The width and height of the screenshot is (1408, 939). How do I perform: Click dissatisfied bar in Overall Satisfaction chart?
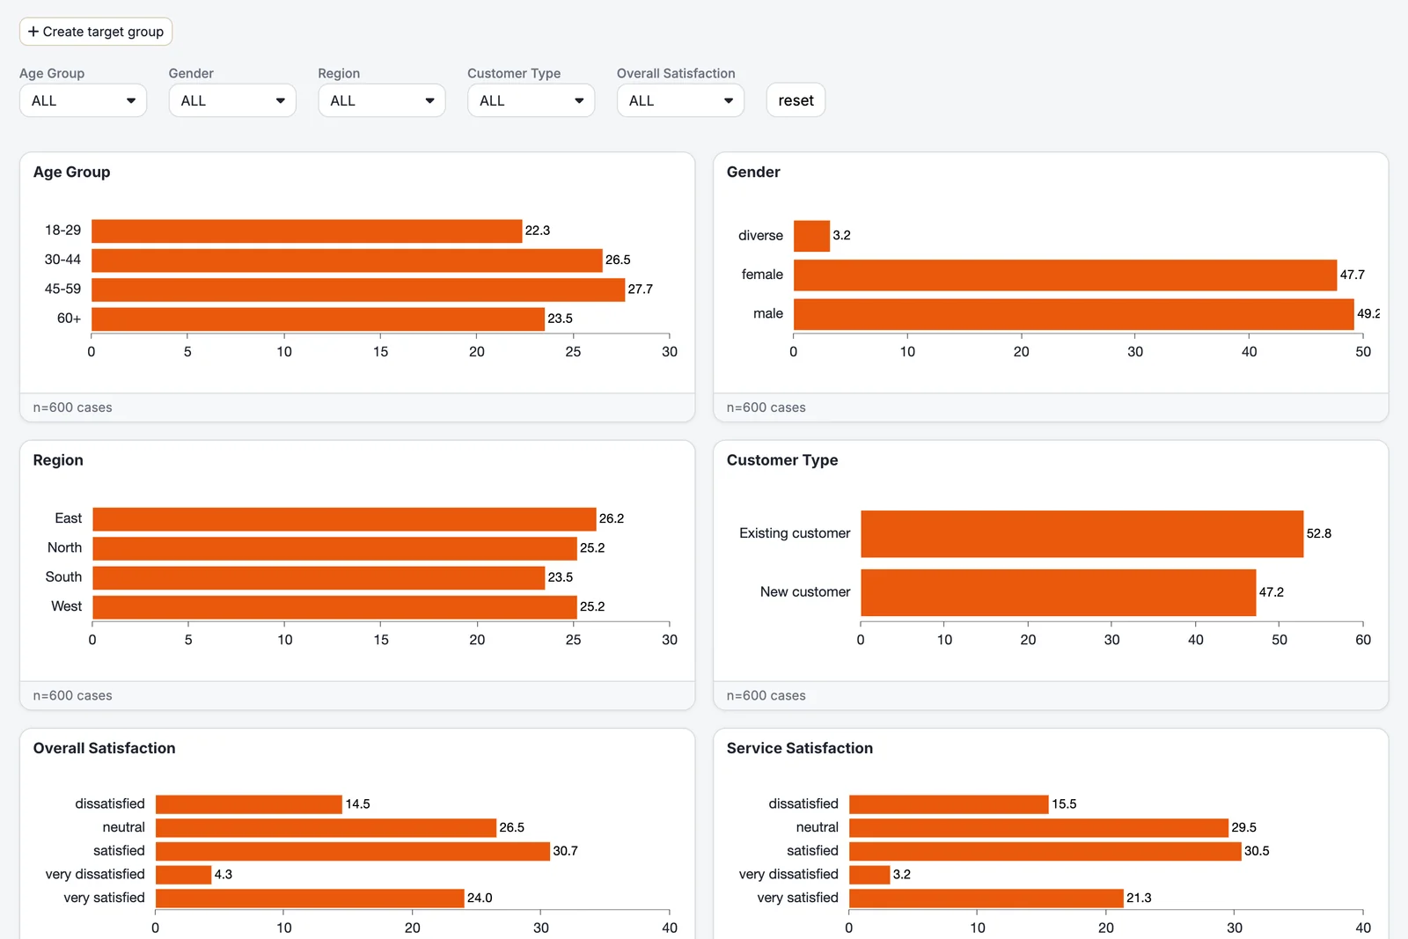249,804
